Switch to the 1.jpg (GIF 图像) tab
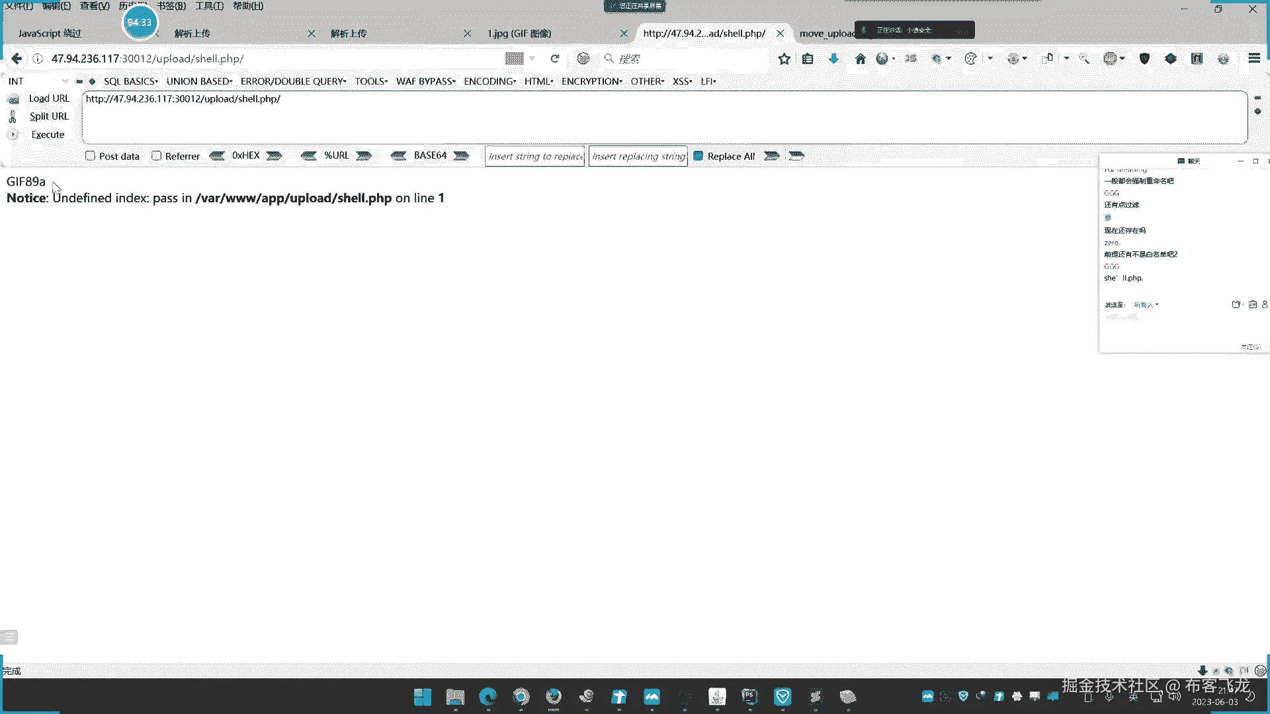Viewport: 1270px width, 714px height. click(x=519, y=33)
